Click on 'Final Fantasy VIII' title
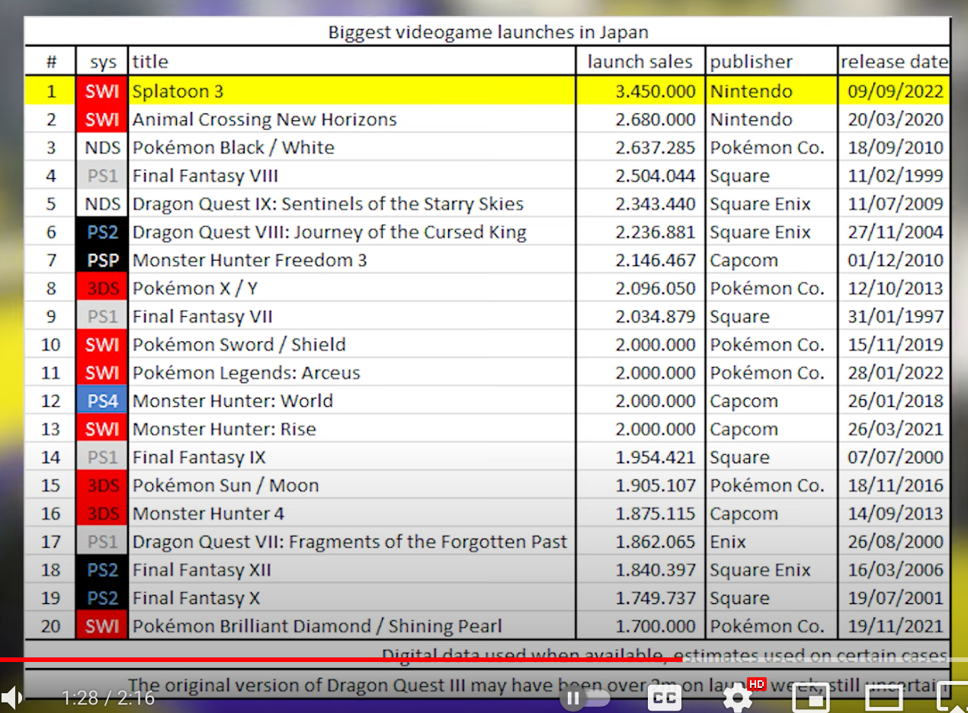 (205, 176)
